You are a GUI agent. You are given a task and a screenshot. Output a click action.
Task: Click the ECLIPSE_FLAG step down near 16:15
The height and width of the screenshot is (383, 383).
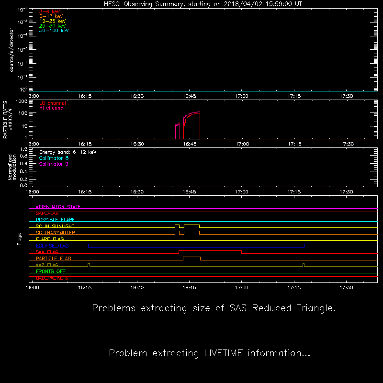pyautogui.click(x=89, y=246)
